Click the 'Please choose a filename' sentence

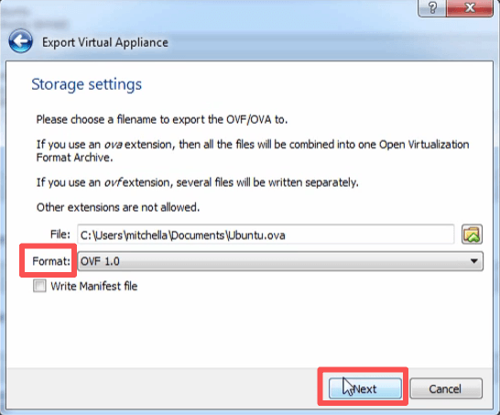162,120
